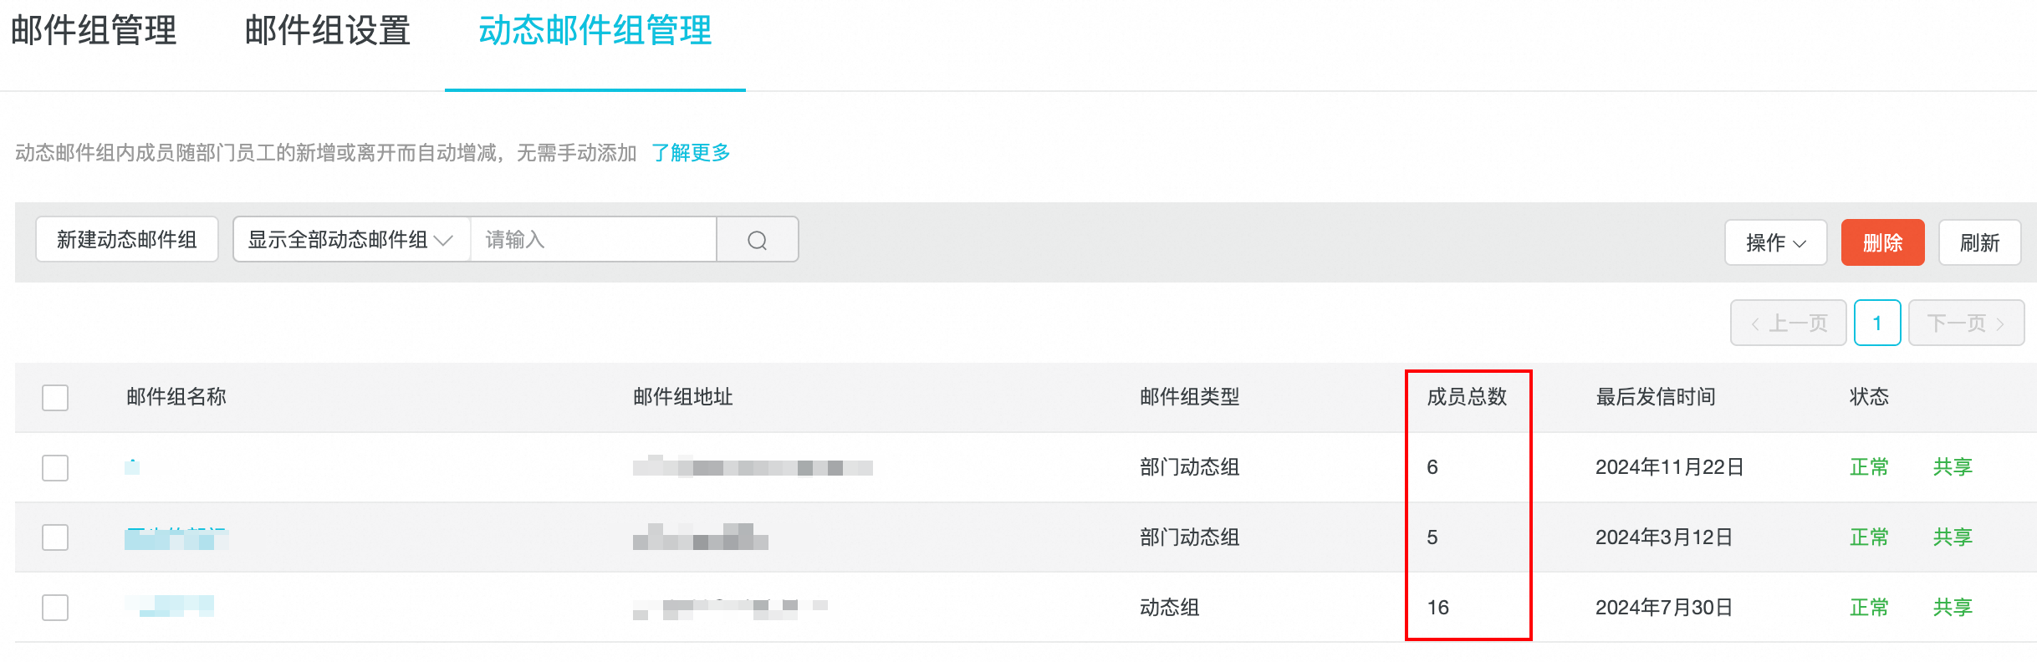Select the 动态邮件组管理 tab
Screen dimensions: 2037x662
pos(595,32)
